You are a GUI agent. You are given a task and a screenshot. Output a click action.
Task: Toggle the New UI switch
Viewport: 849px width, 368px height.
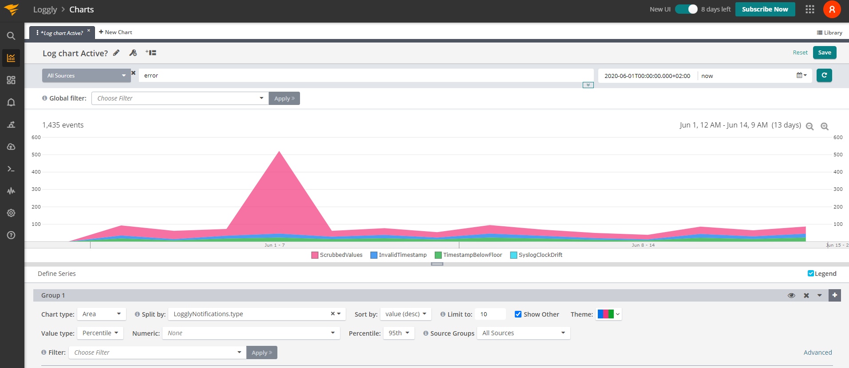[x=686, y=9]
